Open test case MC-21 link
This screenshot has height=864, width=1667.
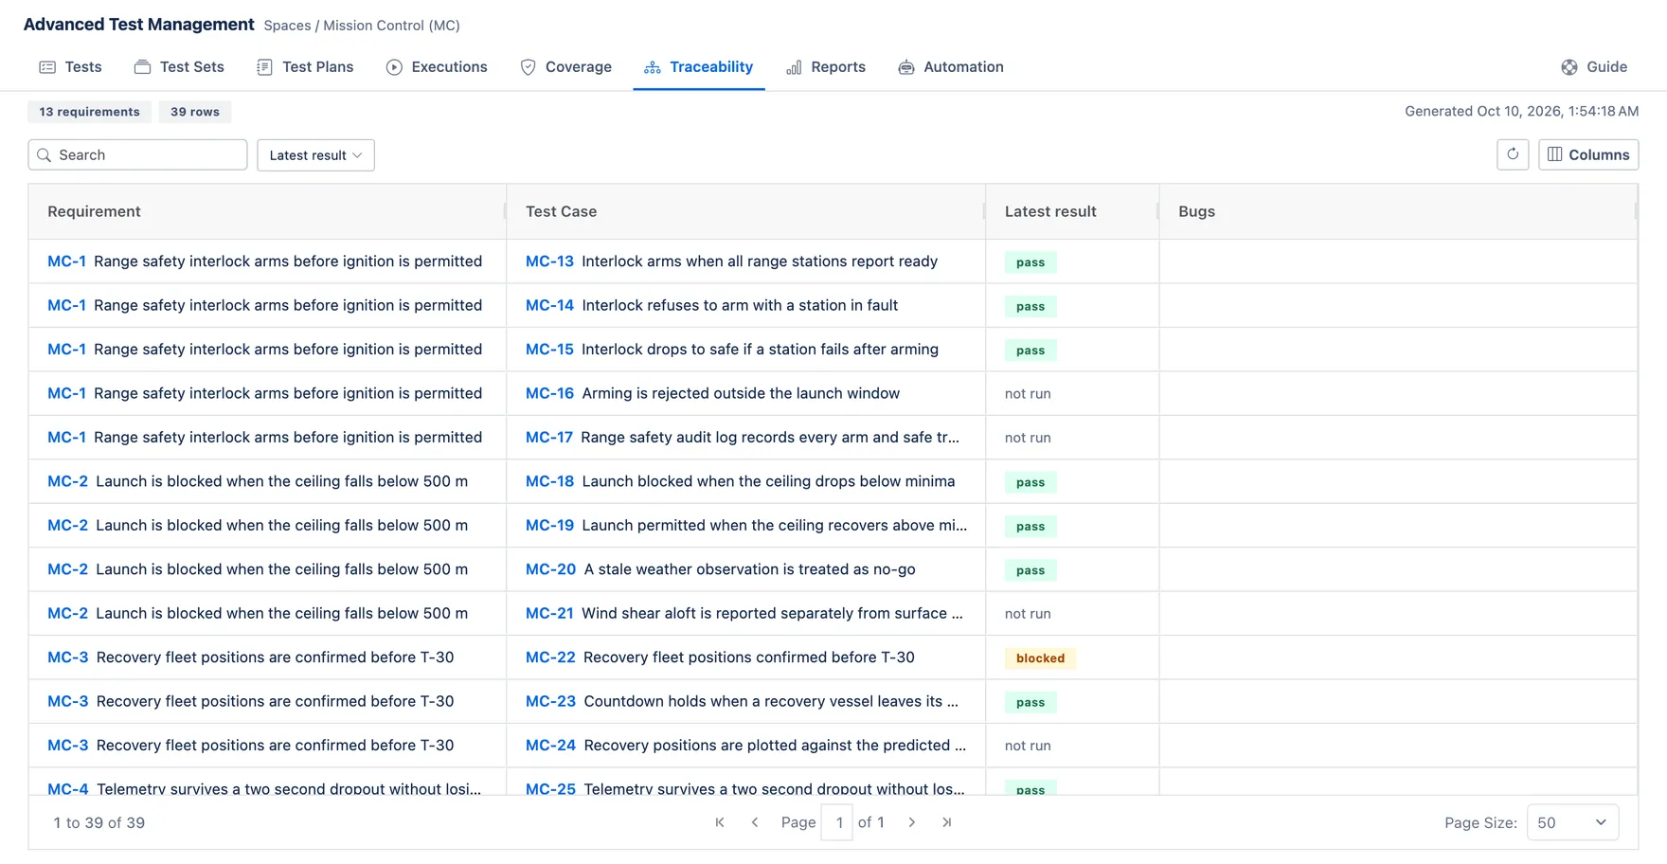549,614
